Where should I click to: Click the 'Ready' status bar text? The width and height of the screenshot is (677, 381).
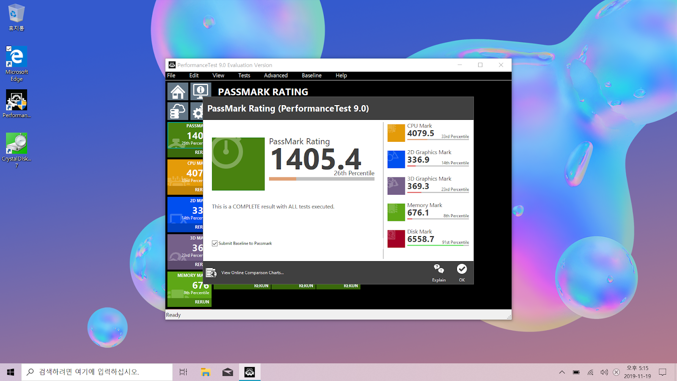click(173, 315)
